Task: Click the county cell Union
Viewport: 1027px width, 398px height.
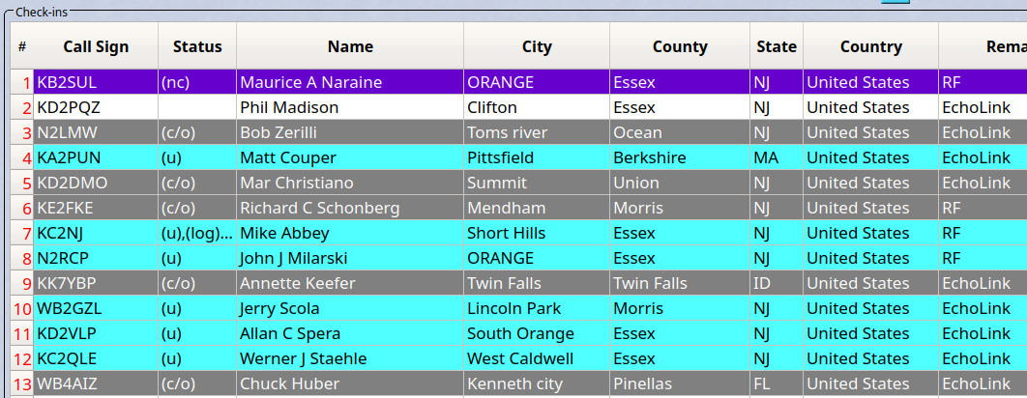Action: point(680,183)
